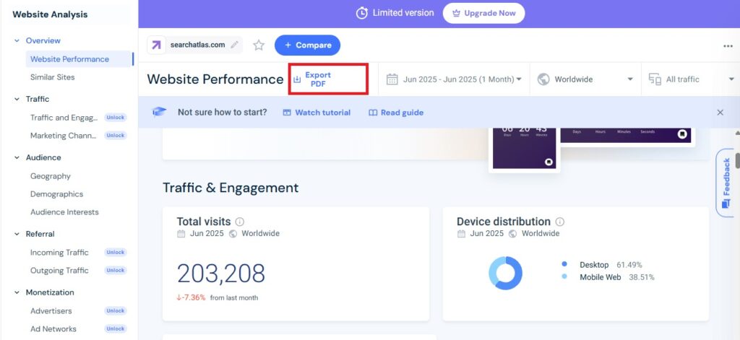The height and width of the screenshot is (340, 740).
Task: Open Marketing Channels sidebar item
Action: click(x=64, y=135)
